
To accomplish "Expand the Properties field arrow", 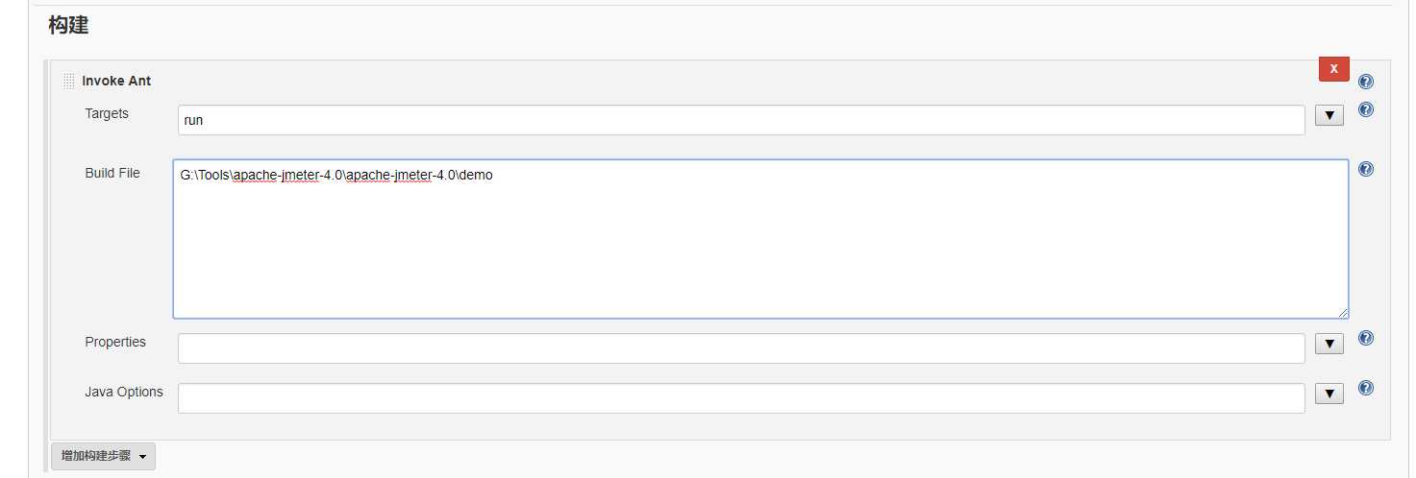I will coord(1329,344).
